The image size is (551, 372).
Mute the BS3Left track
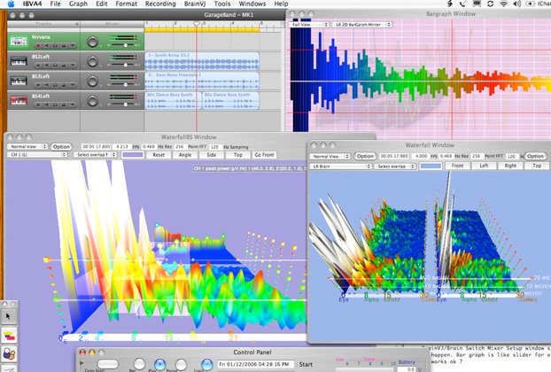point(46,85)
